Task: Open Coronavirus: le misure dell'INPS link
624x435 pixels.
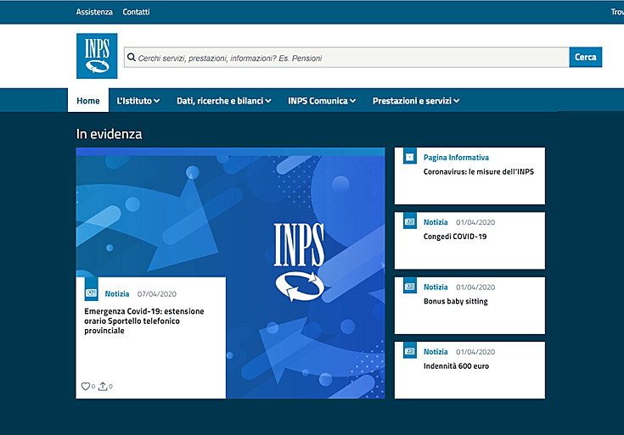Action: 478,172
